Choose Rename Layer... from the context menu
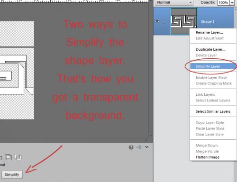This screenshot has height=182, width=237. [210, 32]
